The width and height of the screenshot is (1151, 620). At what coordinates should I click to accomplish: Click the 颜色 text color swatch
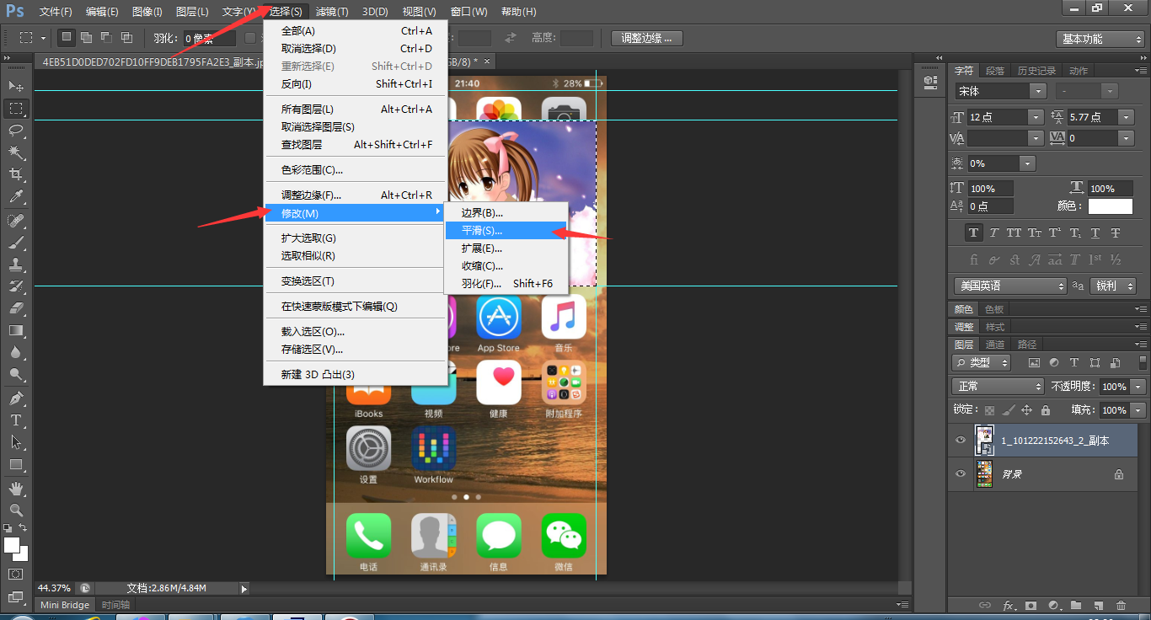pos(1110,206)
